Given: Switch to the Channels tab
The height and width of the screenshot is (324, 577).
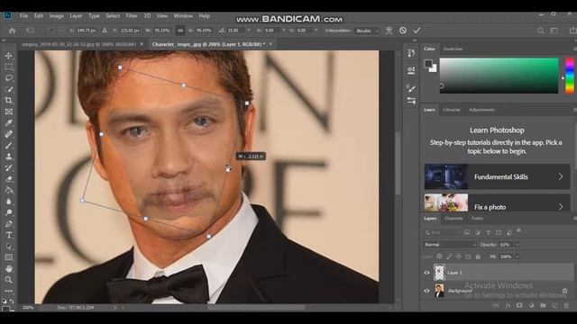Looking at the screenshot, I should coord(453,218).
